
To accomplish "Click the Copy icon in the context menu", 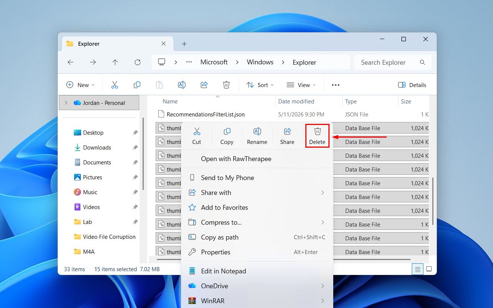I will point(227,131).
